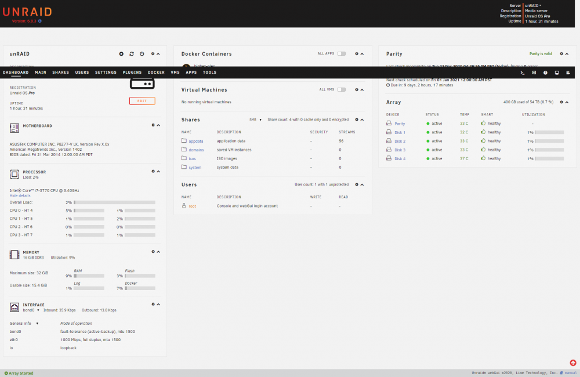Open the system log icon in nav bar
Image resolution: width=580 pixels, height=377 pixels.
(568, 72)
